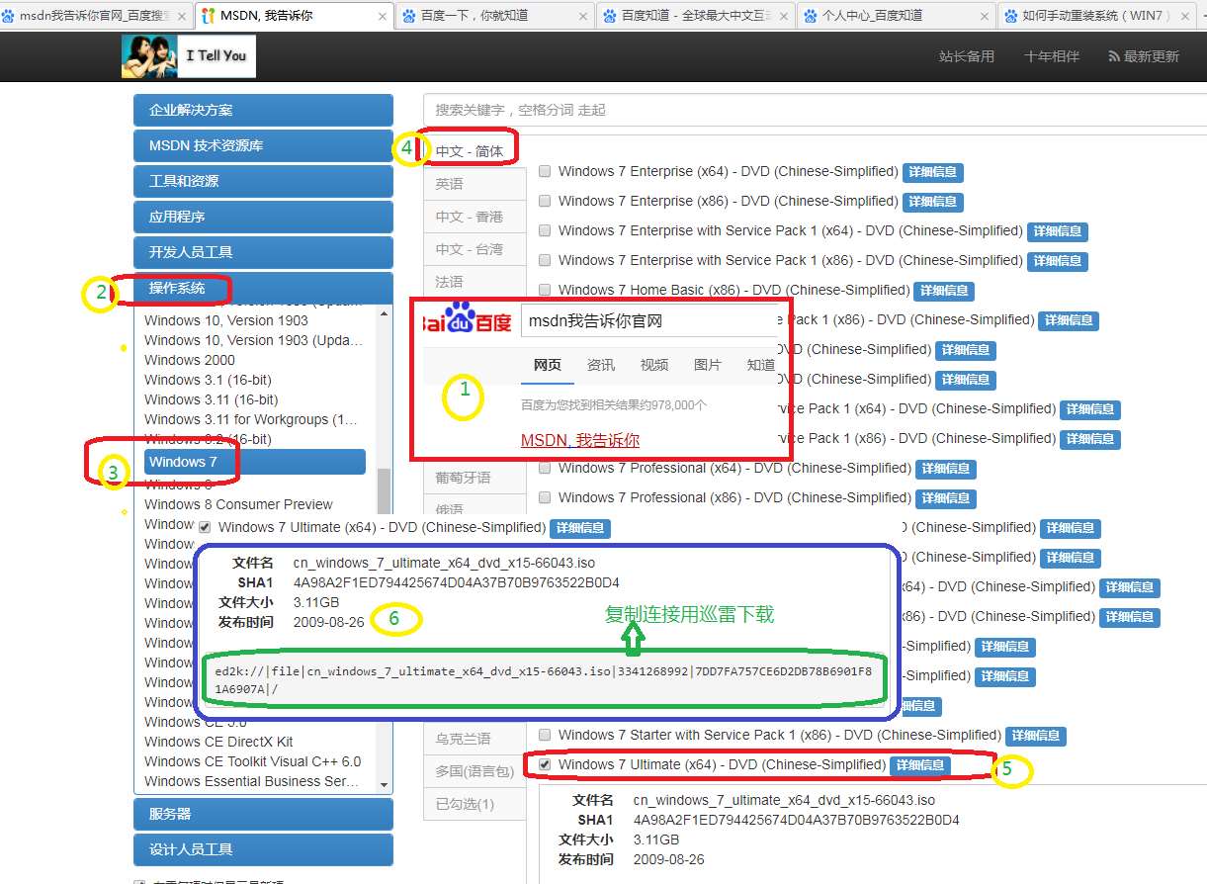Select Windows 7 in the OS list
This screenshot has width=1207, height=884.
tap(255, 462)
